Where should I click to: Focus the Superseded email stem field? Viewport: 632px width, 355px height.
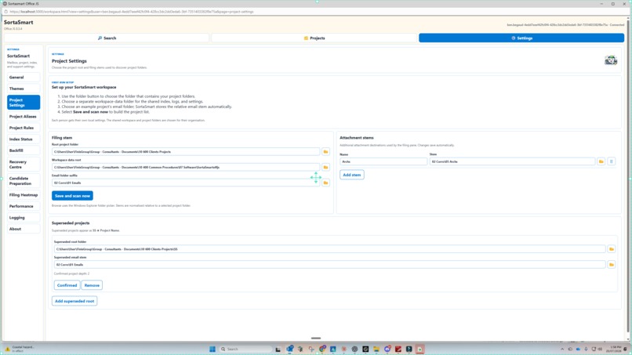coord(329,265)
